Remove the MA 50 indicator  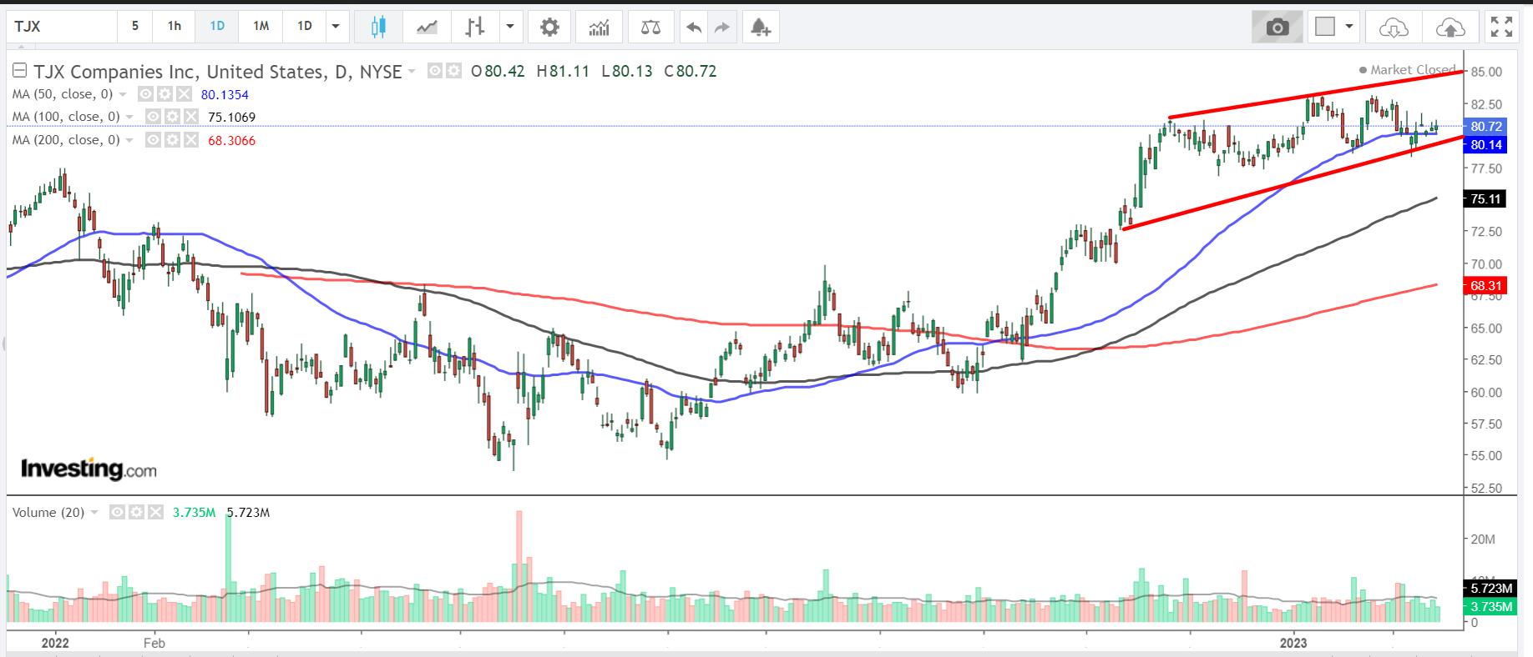pos(184,94)
